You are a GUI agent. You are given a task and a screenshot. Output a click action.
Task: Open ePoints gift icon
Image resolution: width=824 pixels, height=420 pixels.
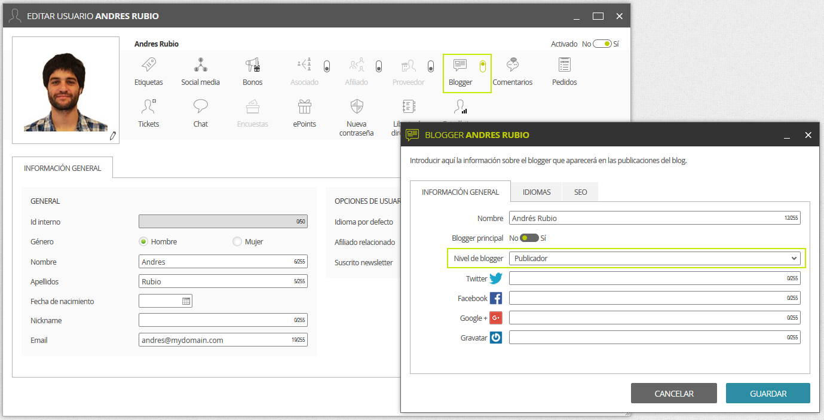(x=305, y=106)
